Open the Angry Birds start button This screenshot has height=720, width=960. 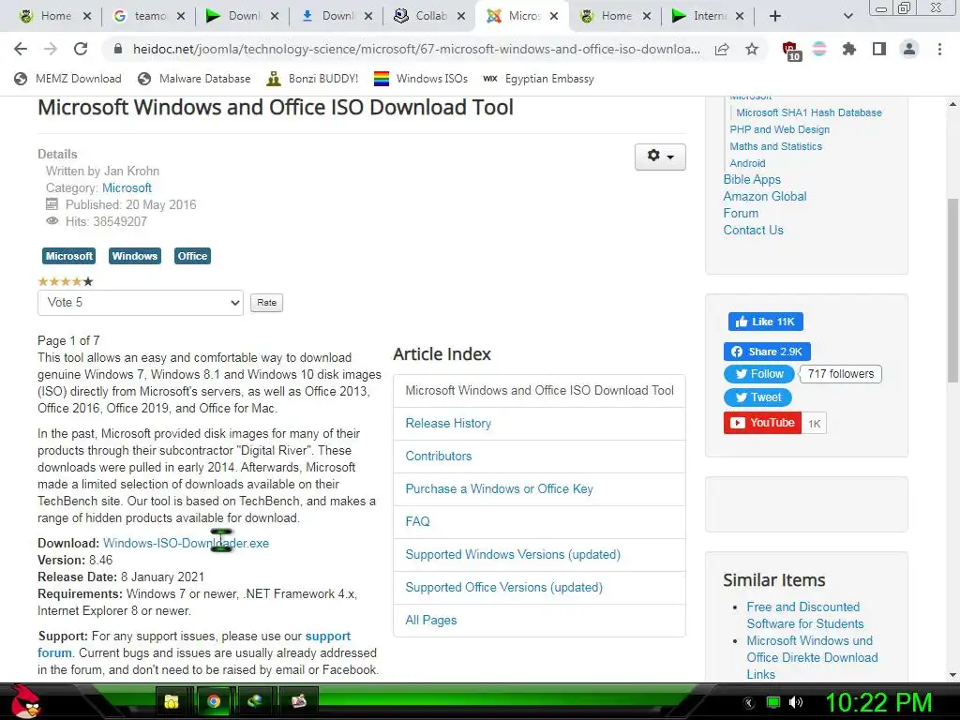tap(24, 701)
